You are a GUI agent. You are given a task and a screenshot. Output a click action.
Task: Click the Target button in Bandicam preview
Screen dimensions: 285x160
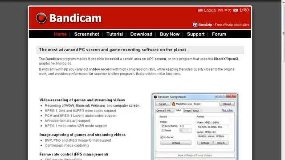click(x=163, y=104)
